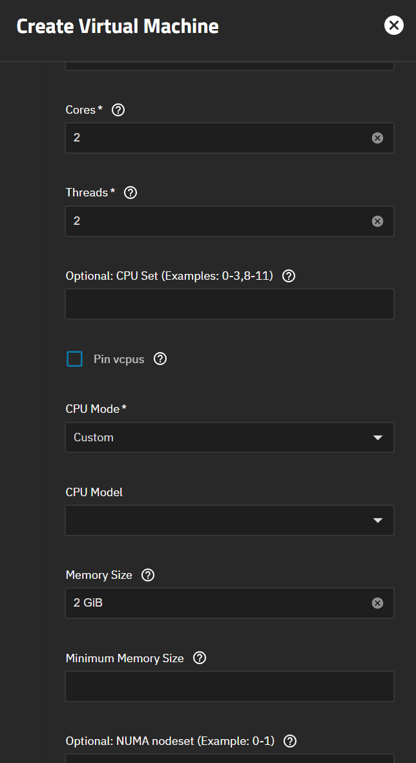
Task: Clear the Memory Size value
Action: pos(378,603)
